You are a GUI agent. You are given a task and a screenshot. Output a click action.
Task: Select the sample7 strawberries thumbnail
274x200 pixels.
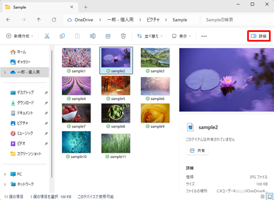point(76,113)
